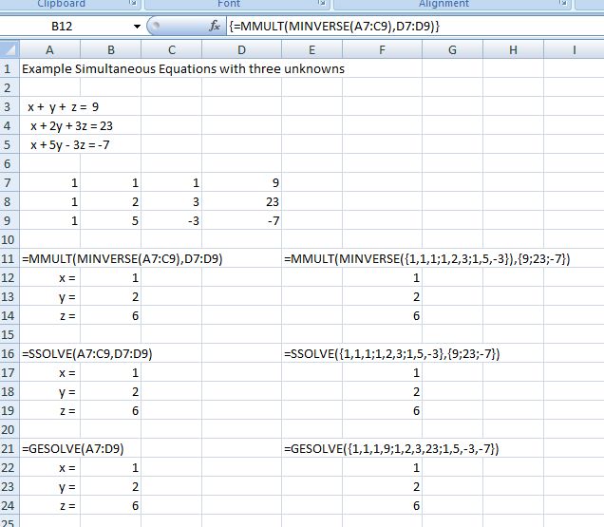Click the Name Box showing B12
This screenshot has height=527, width=604.
coord(62,27)
